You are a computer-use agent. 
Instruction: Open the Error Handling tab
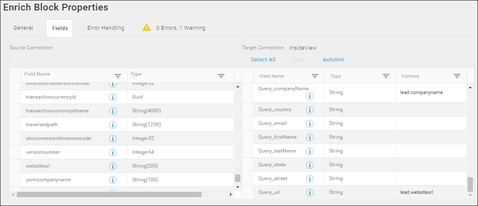106,28
